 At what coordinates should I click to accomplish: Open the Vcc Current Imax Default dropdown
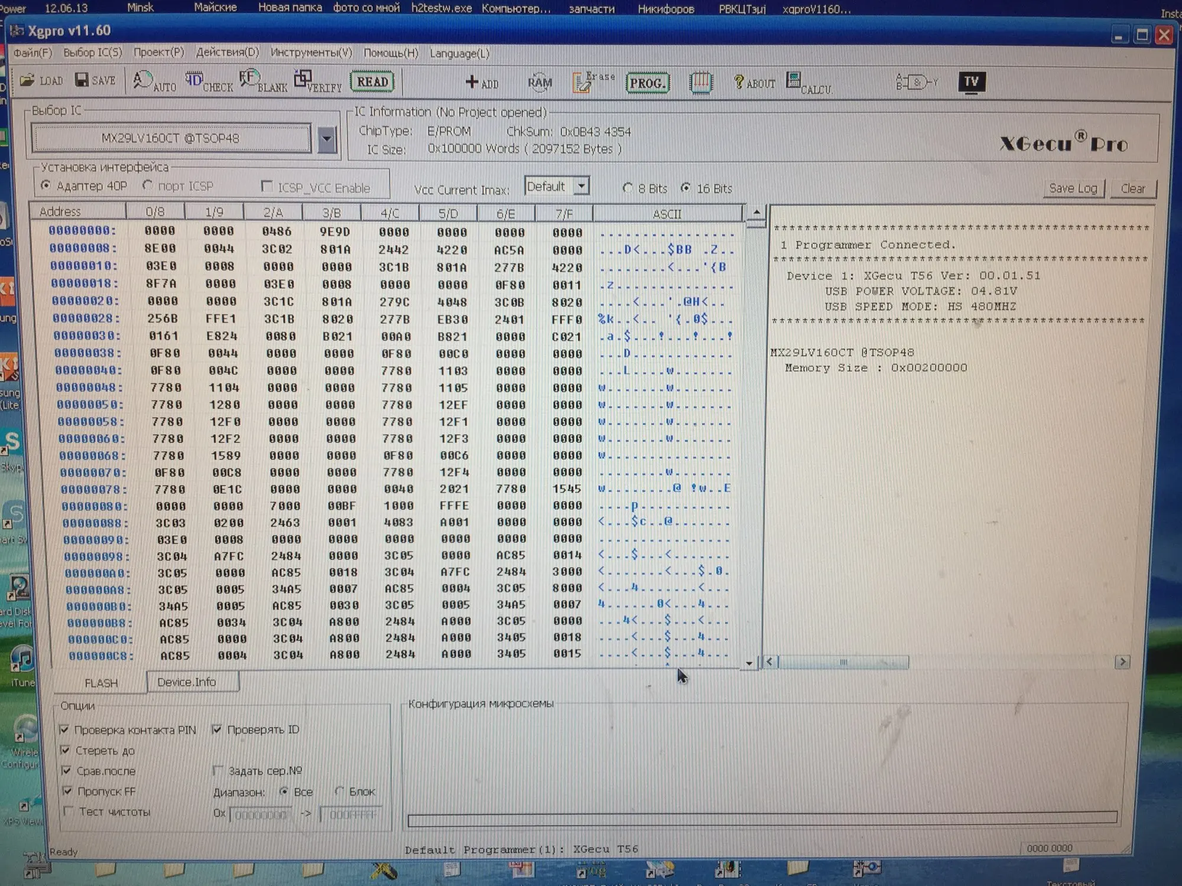pos(582,187)
